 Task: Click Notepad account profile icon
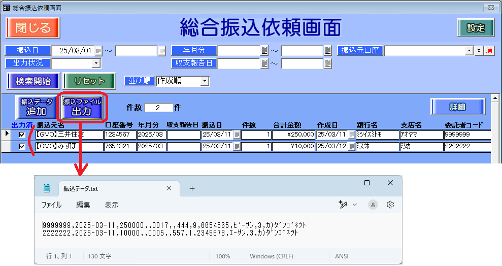pos(373,205)
